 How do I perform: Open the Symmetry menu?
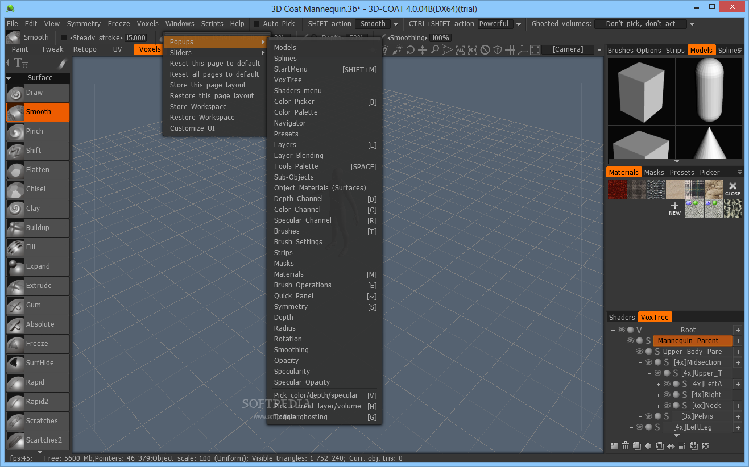tap(84, 24)
